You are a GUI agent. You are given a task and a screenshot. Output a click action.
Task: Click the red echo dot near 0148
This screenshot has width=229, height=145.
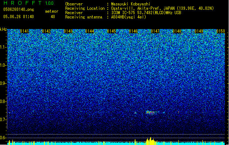178,112
